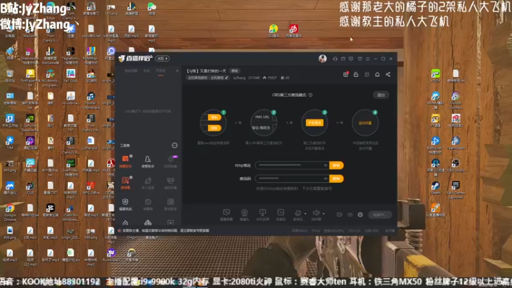Click help icon next to OBS第三方推流模式

pos(310,95)
